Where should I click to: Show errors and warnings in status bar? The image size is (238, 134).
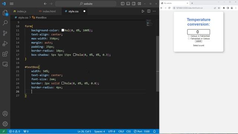coord(15,131)
